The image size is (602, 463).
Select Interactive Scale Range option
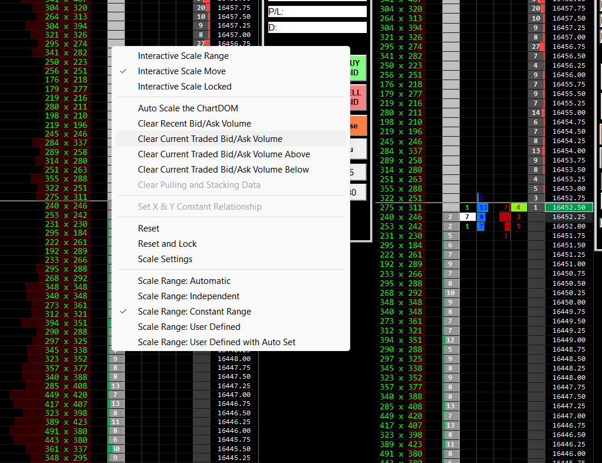tap(183, 56)
